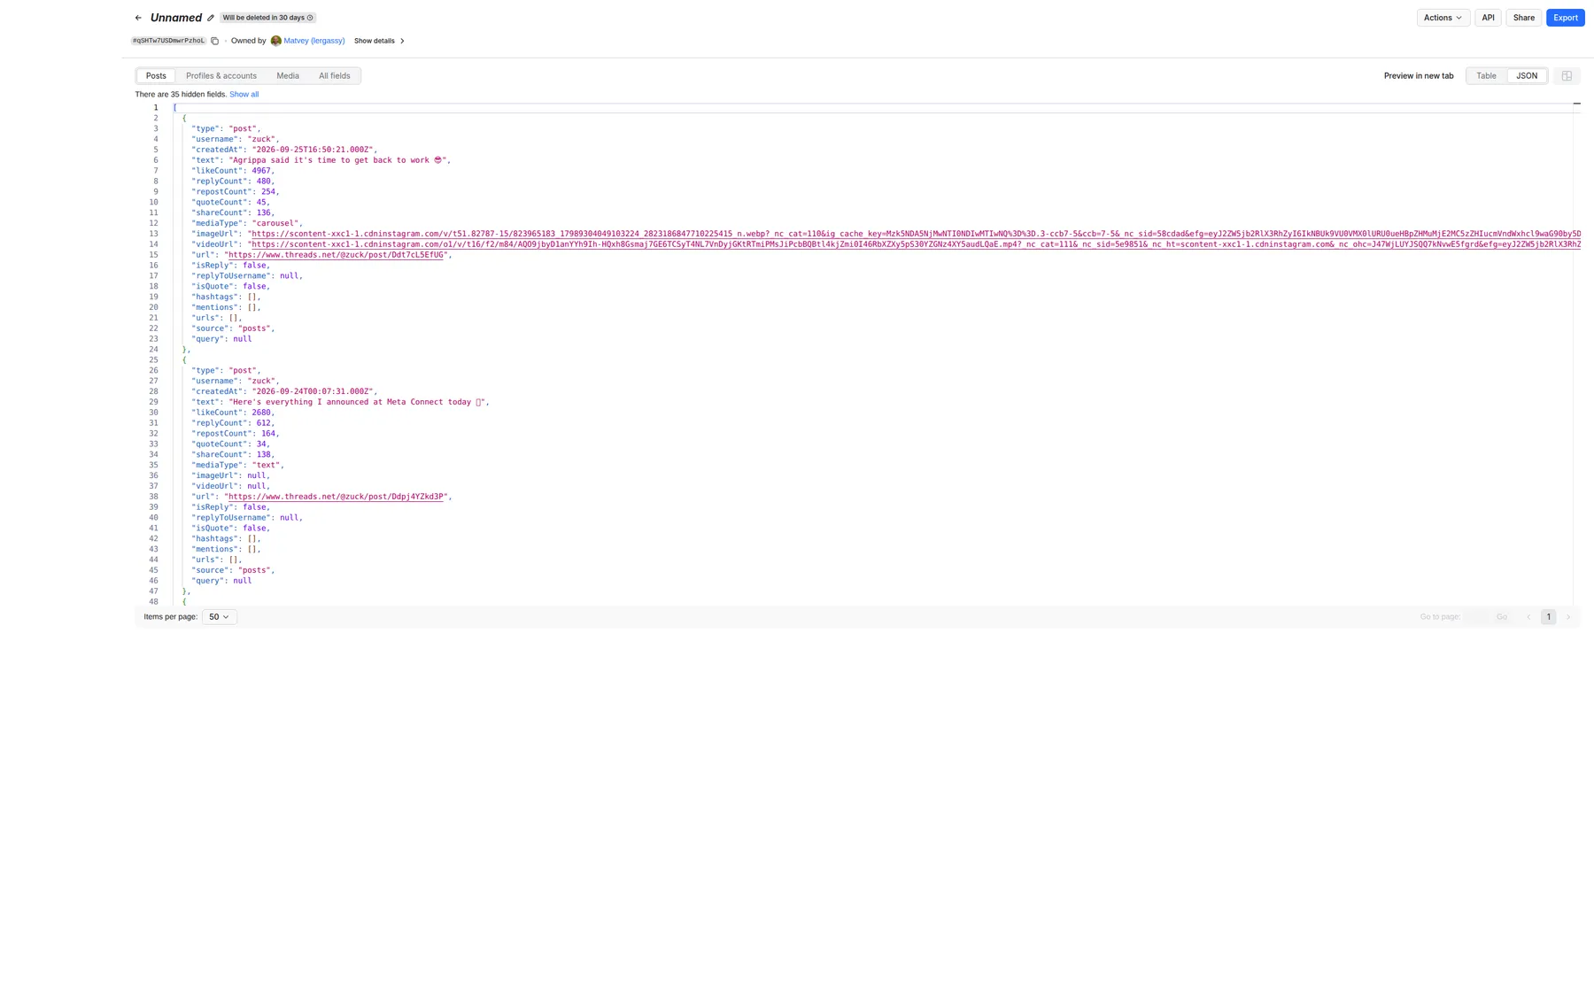Open the Matvey (lergassy) owner profile link
This screenshot has width=1594, height=996.
[x=313, y=41]
